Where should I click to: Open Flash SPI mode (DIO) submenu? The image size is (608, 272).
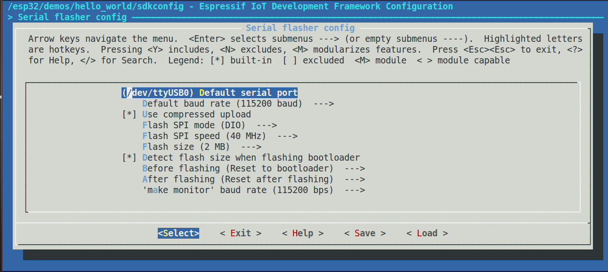point(193,125)
